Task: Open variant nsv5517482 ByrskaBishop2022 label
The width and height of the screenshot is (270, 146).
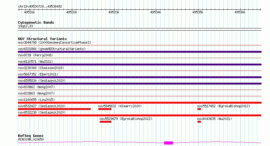Action: 224,106
